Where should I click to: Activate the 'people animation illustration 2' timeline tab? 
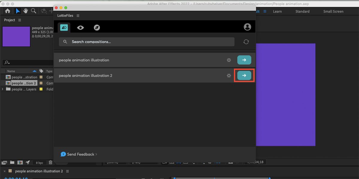pyautogui.click(x=39, y=171)
